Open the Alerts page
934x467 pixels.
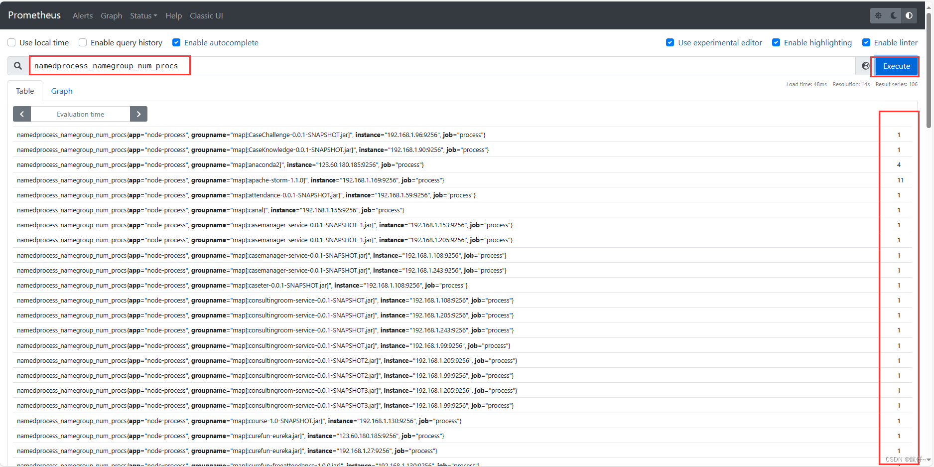tap(82, 15)
